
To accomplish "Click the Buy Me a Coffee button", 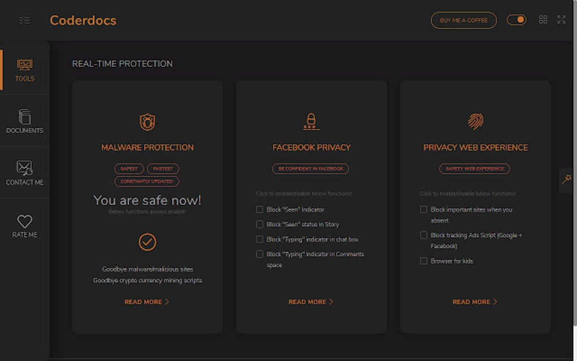I will pos(463,20).
